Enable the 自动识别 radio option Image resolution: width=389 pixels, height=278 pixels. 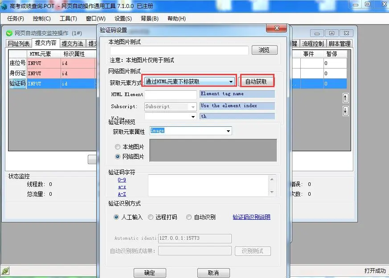(x=189, y=217)
